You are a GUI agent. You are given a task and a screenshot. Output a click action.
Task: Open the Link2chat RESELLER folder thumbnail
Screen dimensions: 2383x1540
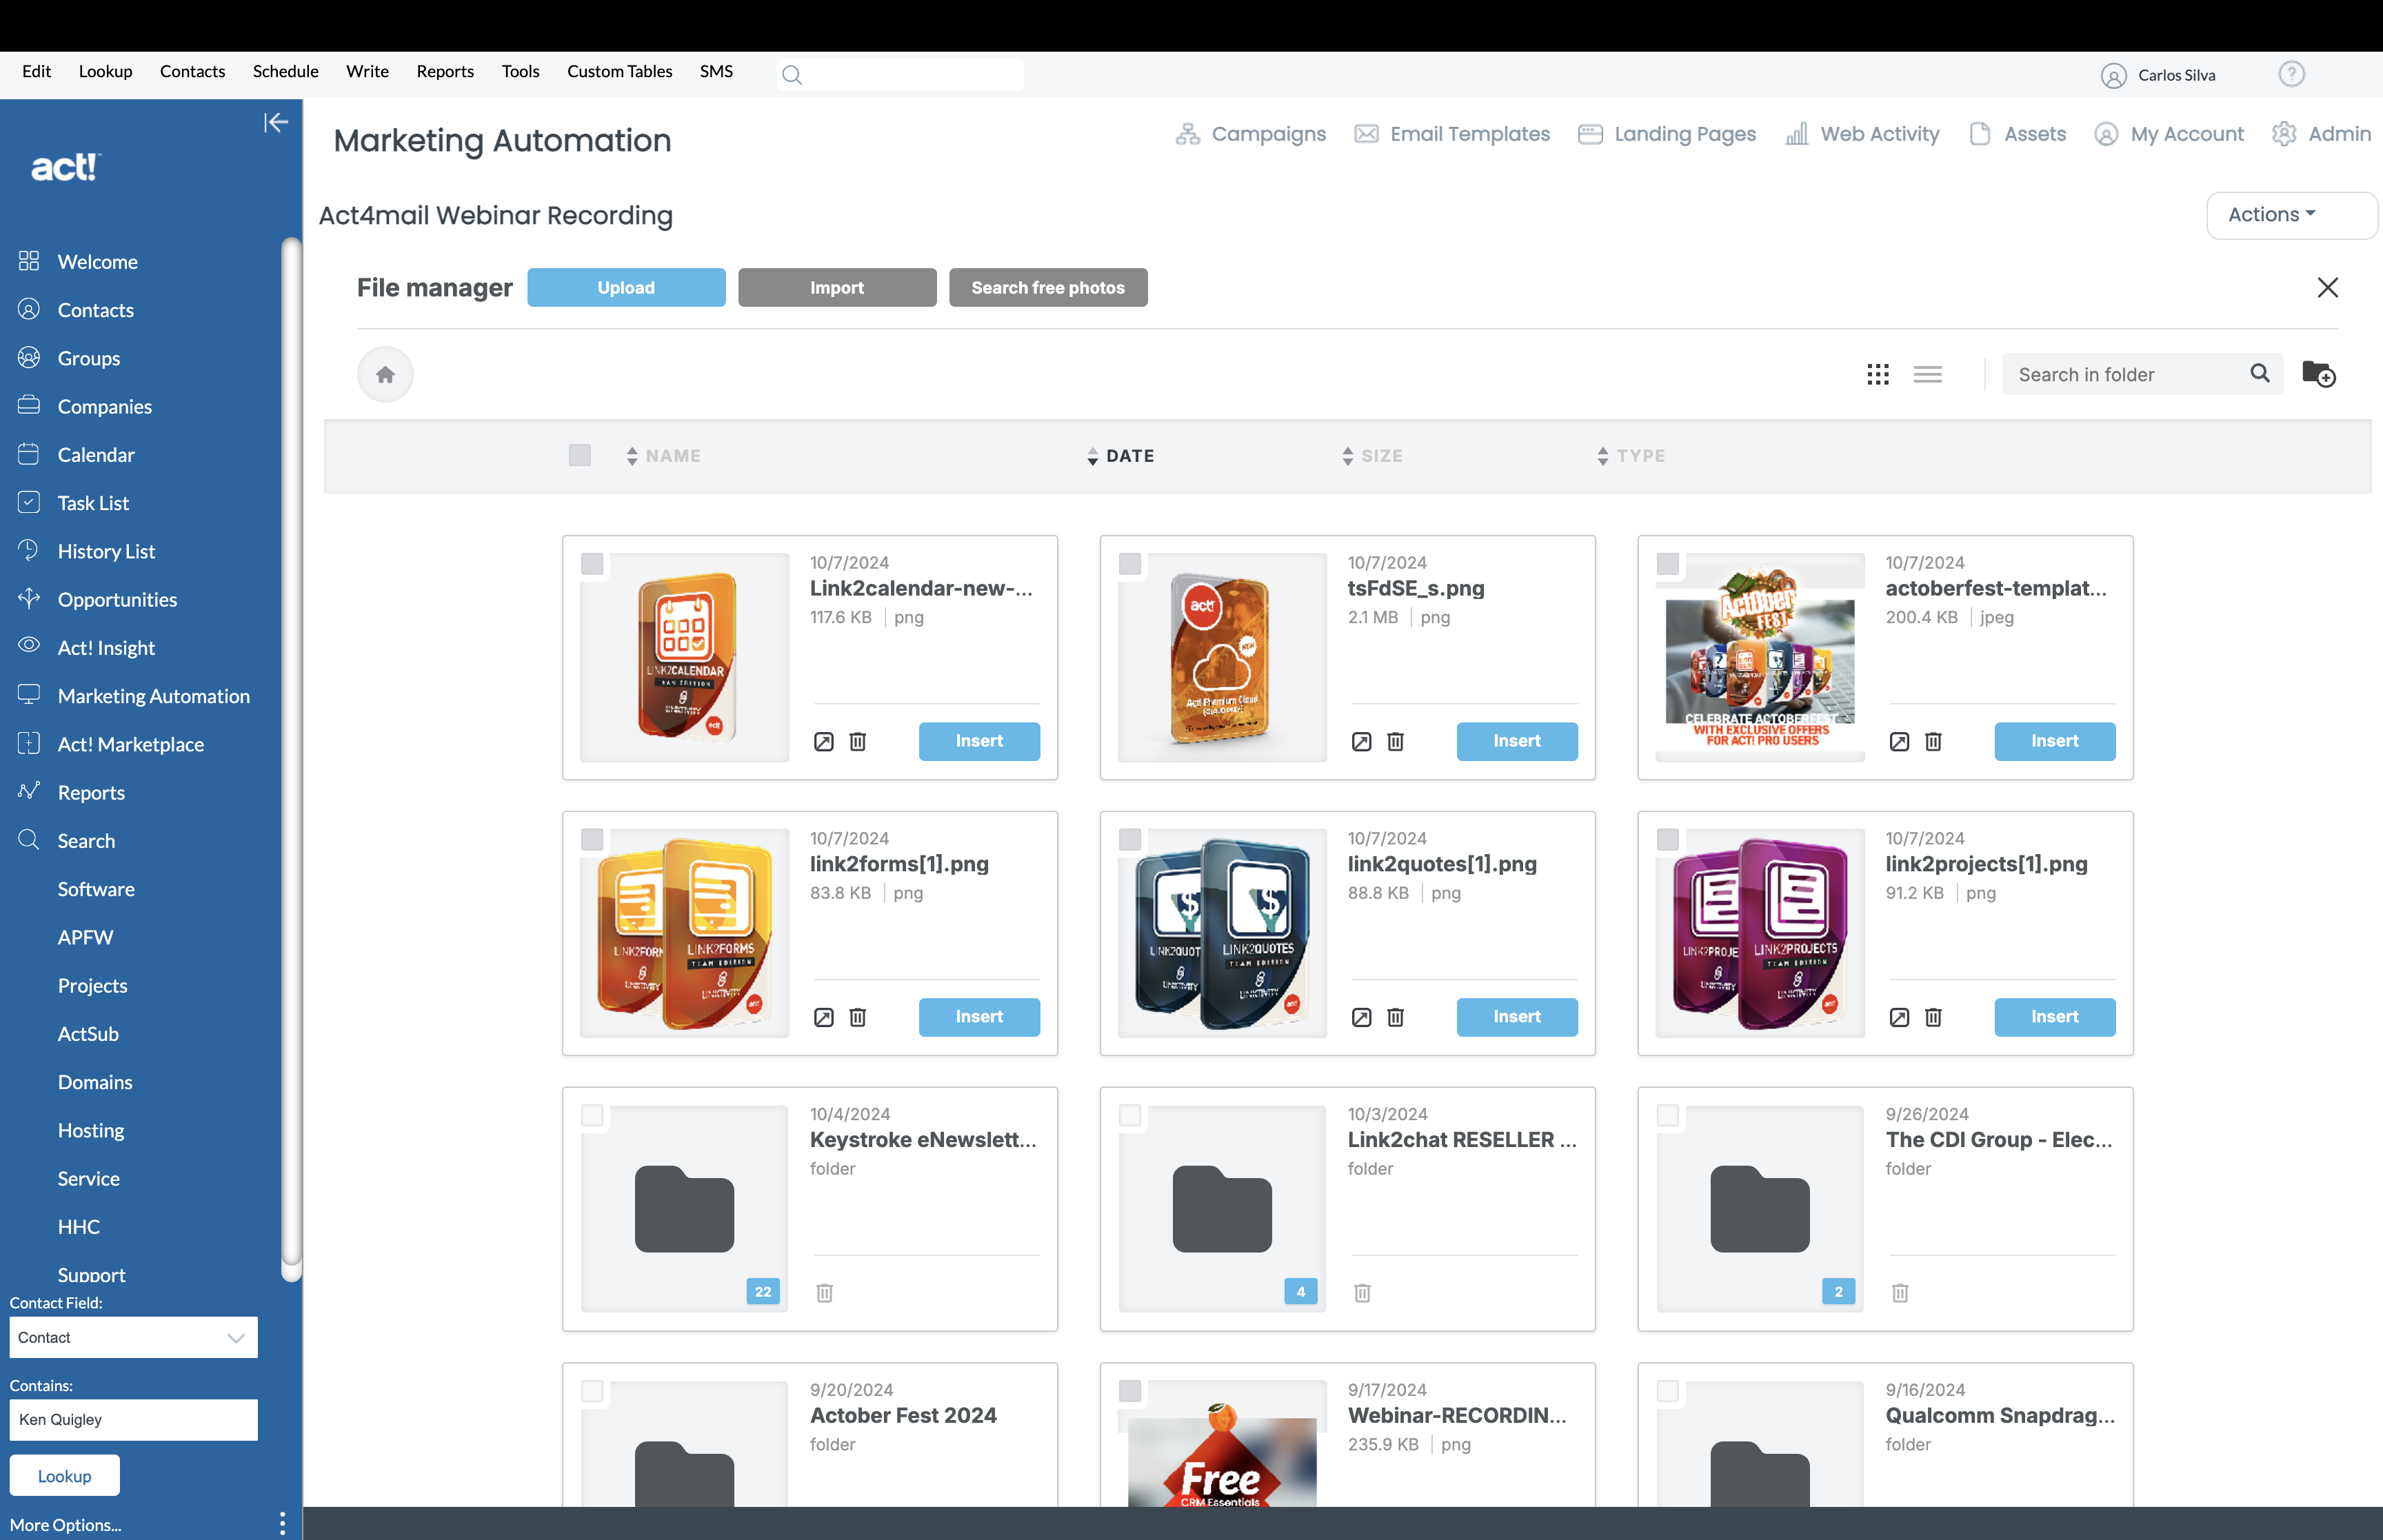coord(1222,1209)
